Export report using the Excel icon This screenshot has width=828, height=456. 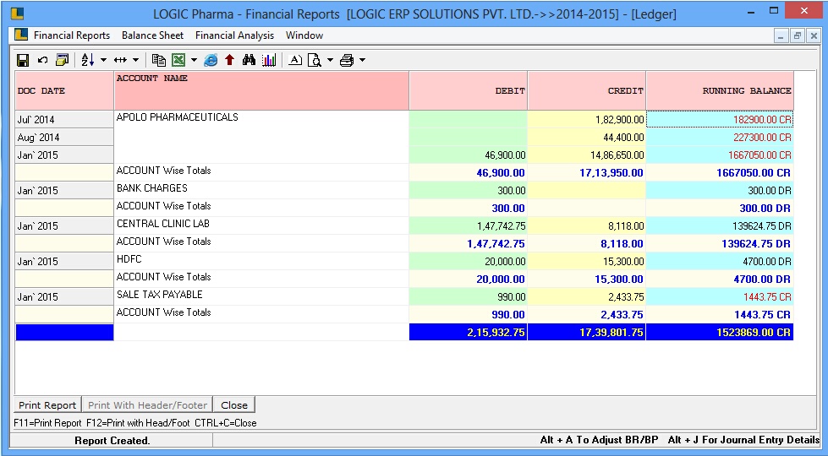(179, 60)
